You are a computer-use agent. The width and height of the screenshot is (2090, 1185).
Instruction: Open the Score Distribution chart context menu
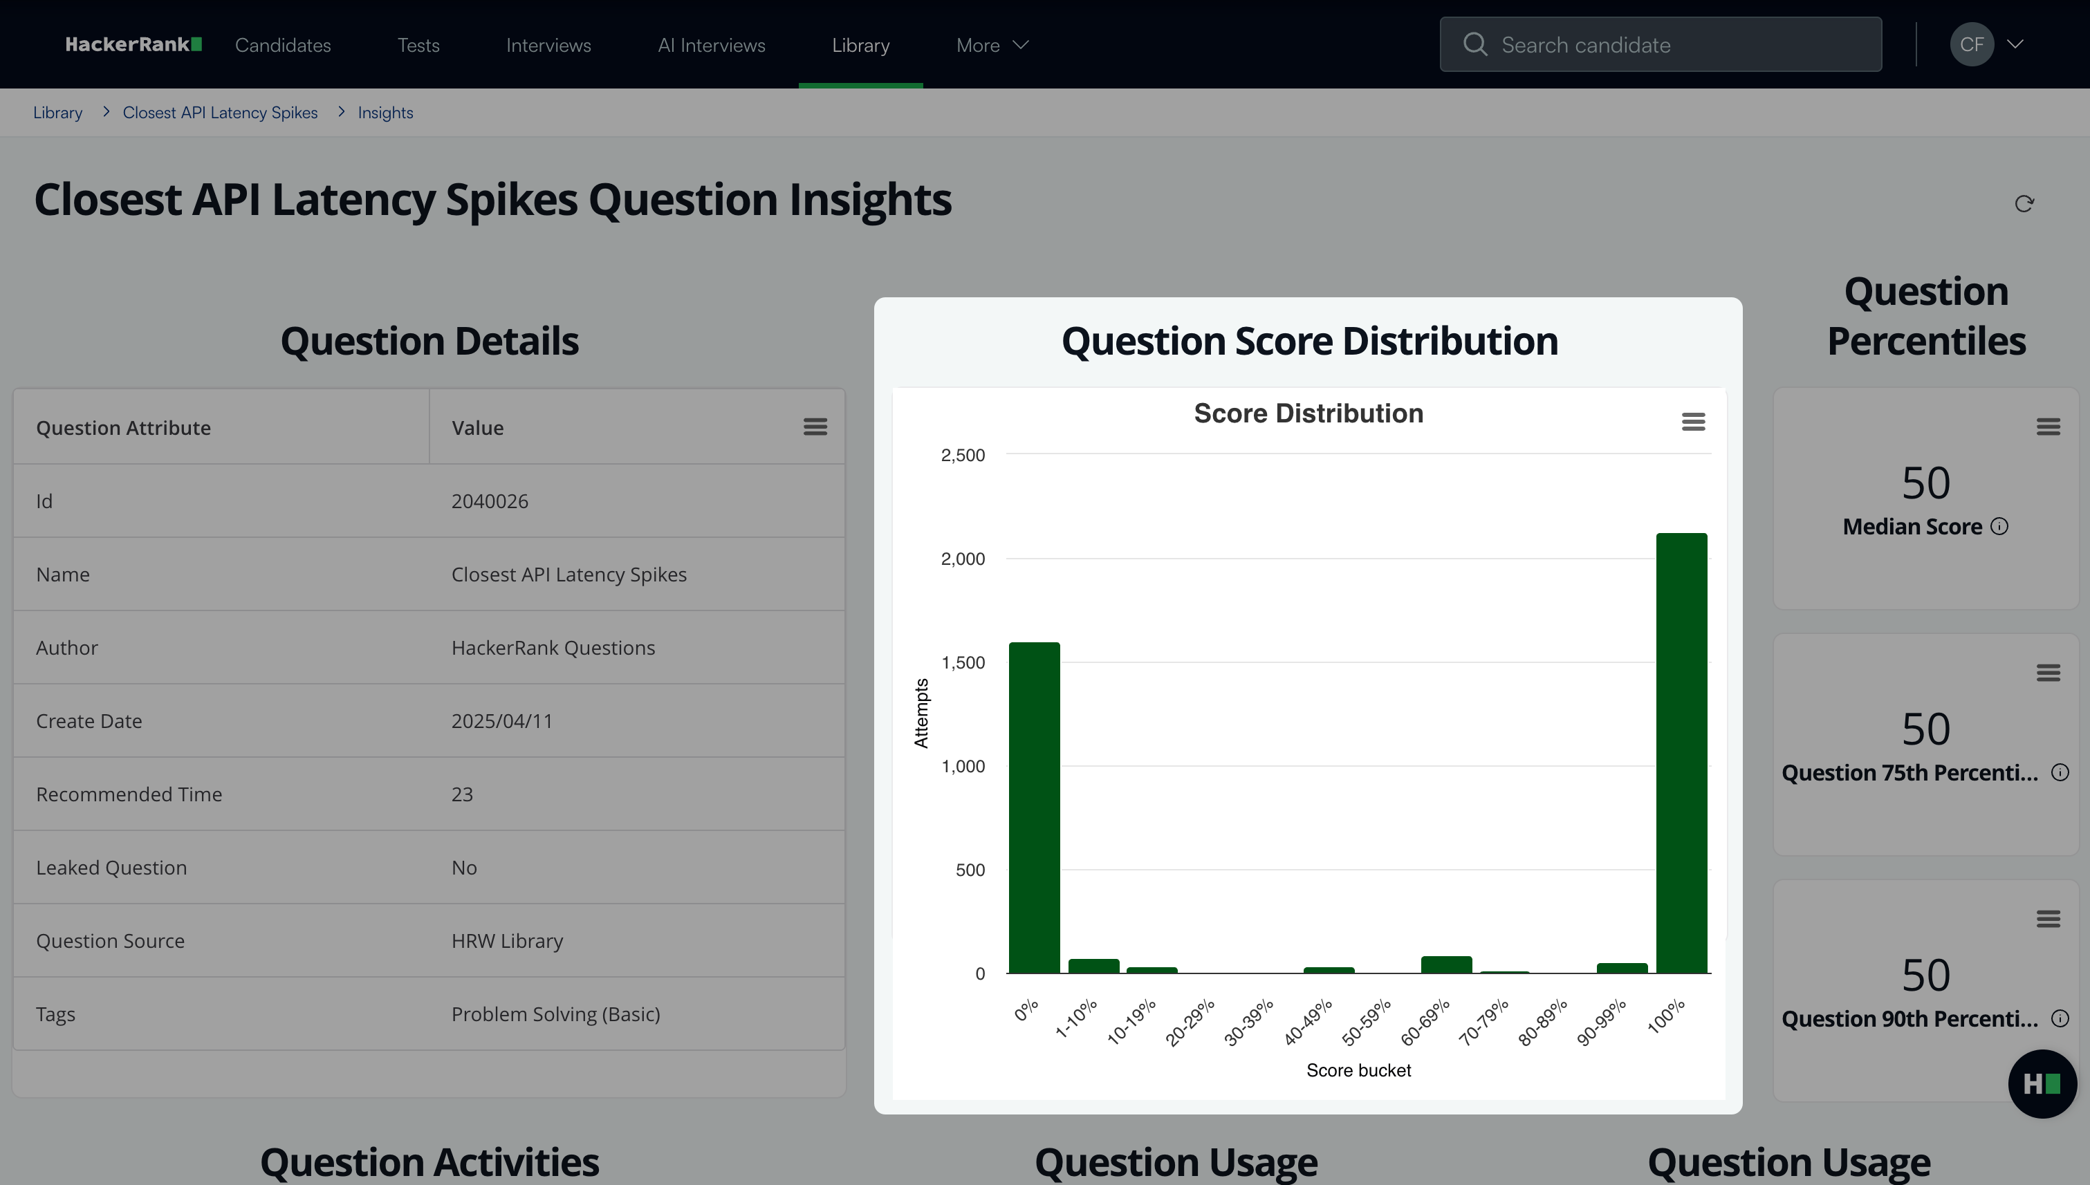click(x=1693, y=422)
